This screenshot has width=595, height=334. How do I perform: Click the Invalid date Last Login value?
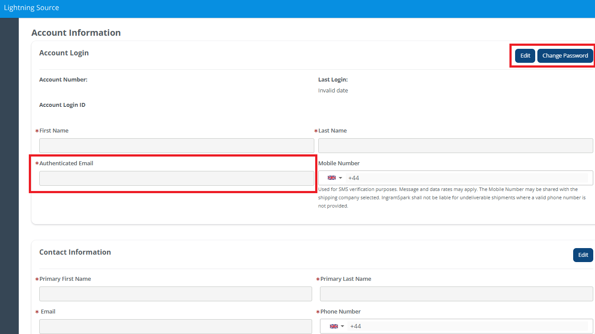(333, 91)
